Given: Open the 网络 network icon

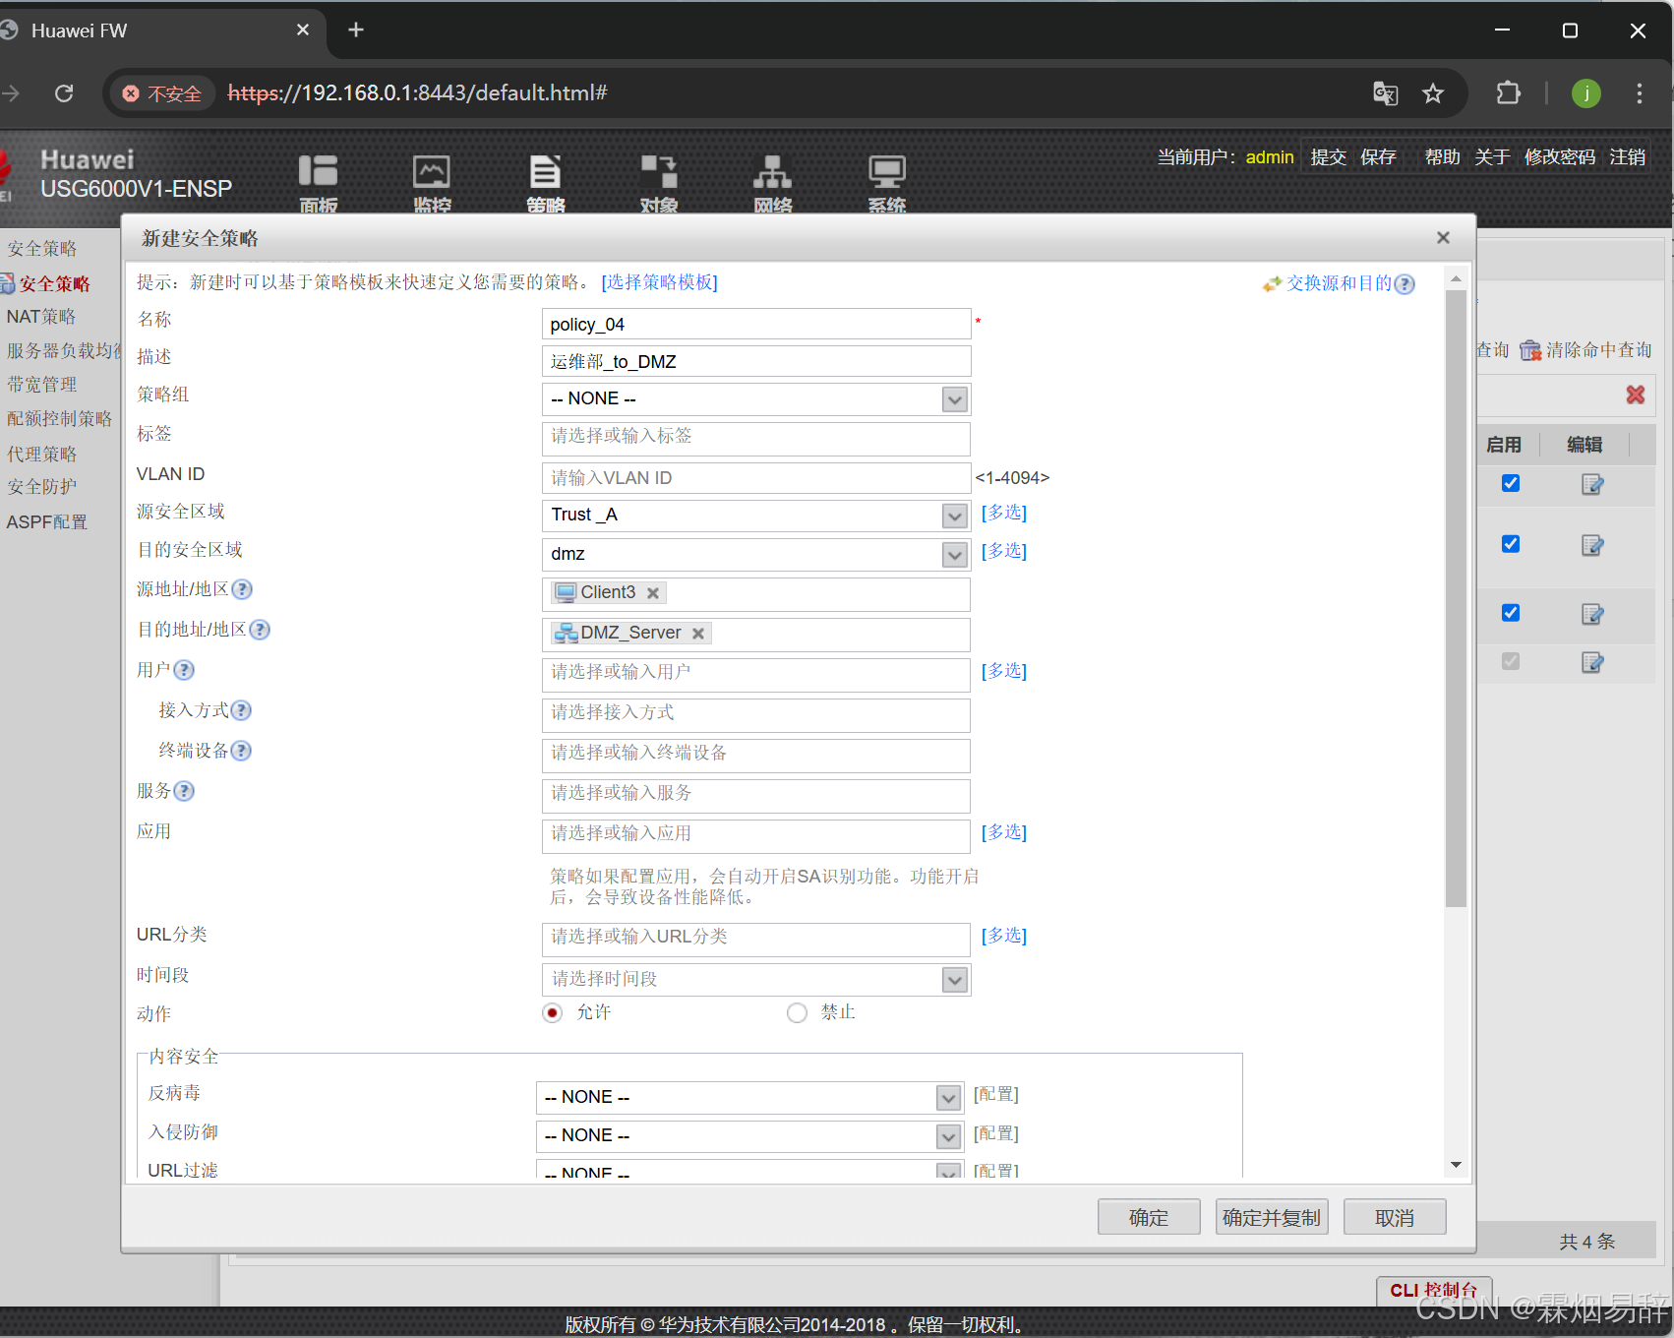Looking at the screenshot, I should (x=773, y=182).
